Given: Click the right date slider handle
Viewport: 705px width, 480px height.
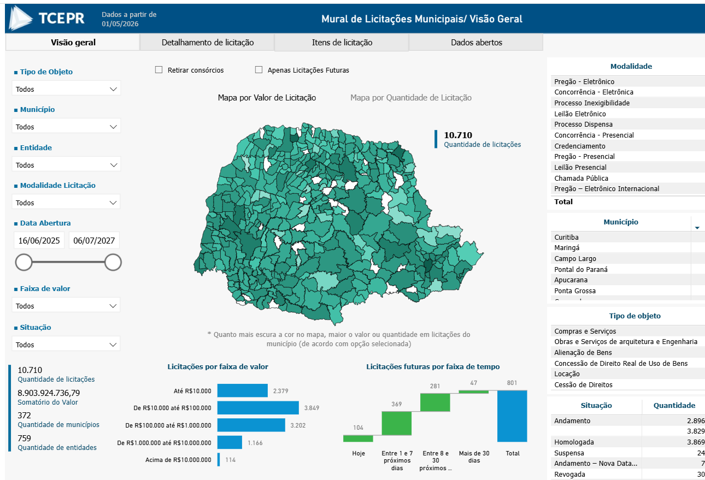Looking at the screenshot, I should point(113,262).
